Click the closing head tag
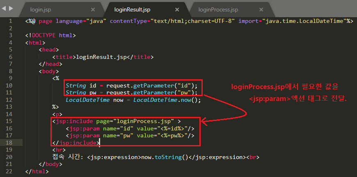The height and width of the screenshot is (177, 357). [x=50, y=64]
